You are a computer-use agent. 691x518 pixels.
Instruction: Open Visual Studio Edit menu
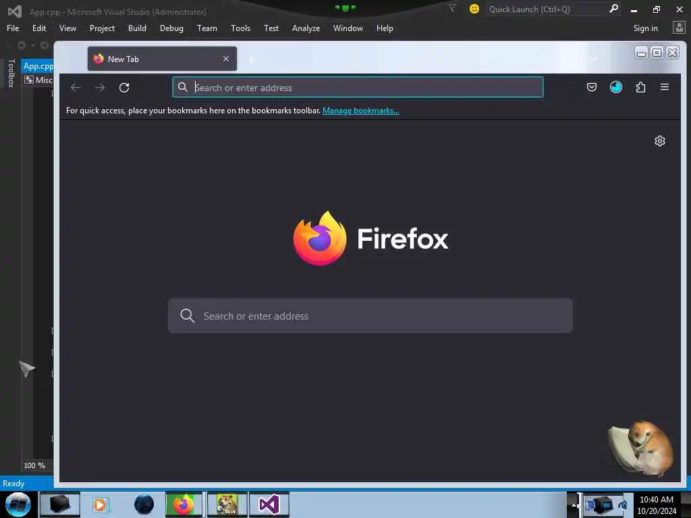pyautogui.click(x=39, y=28)
